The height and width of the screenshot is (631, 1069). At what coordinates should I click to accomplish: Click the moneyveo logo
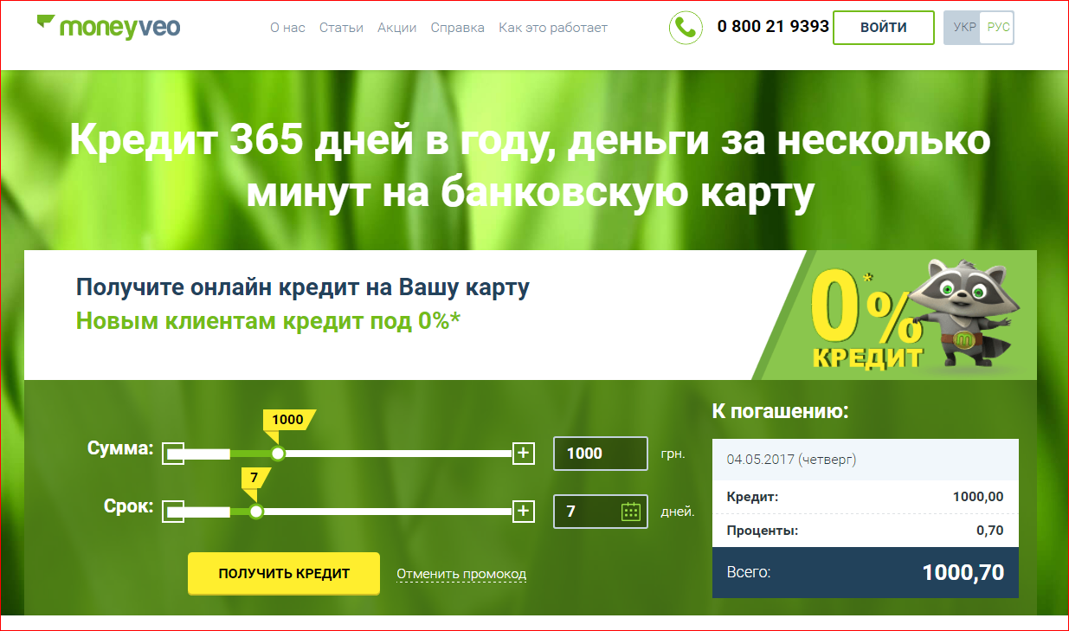109,26
